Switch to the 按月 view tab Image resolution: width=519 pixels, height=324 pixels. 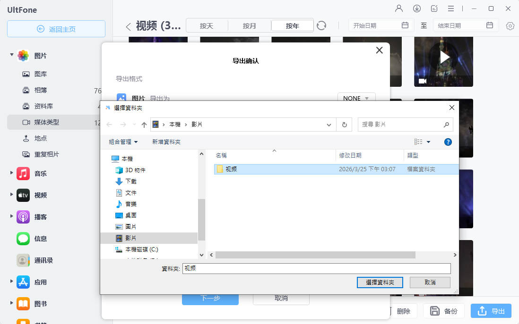click(249, 26)
